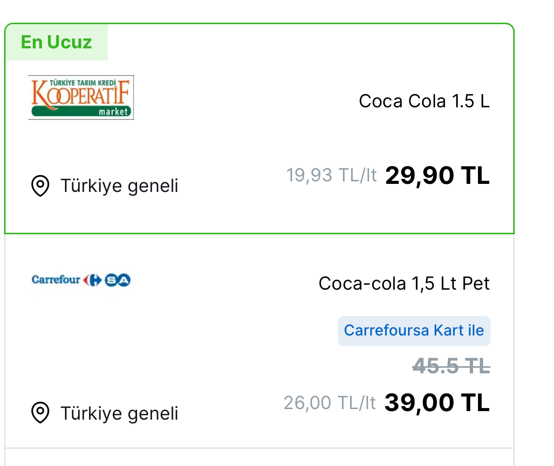
Task: Click the red-blue Carrefour arrow emblem
Action: pos(93,280)
